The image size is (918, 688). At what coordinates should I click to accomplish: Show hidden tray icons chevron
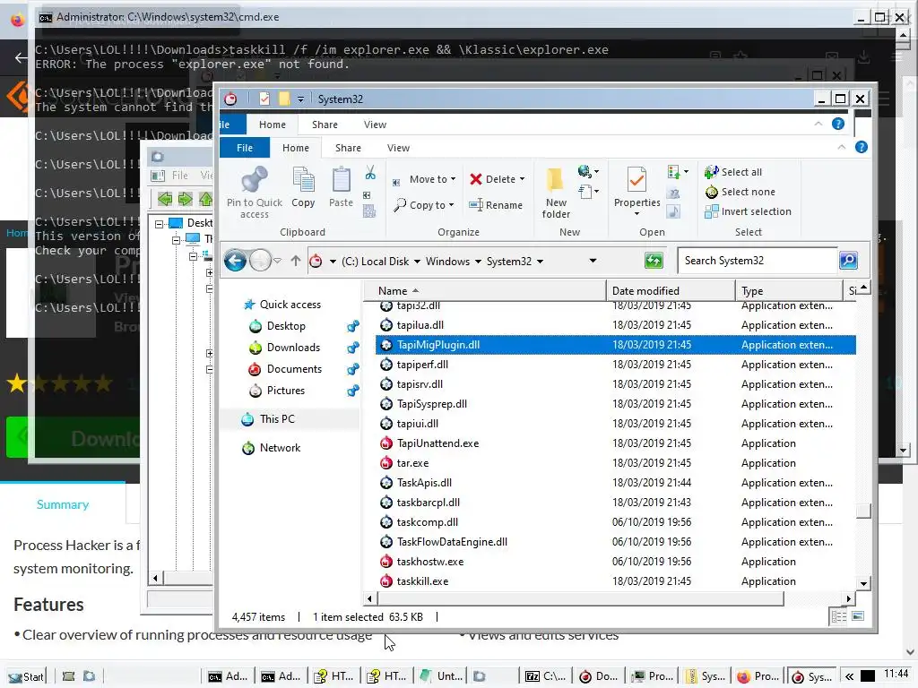pos(849,677)
